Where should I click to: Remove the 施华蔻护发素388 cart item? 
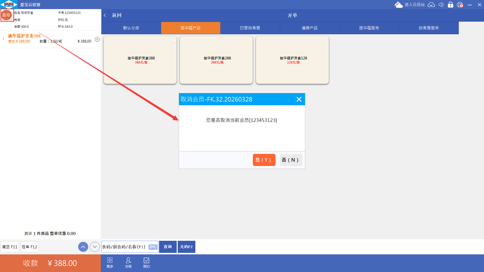(97, 39)
